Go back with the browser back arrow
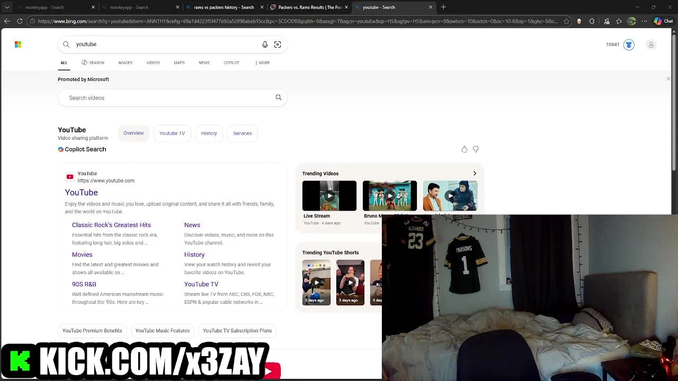The height and width of the screenshot is (381, 678). tap(7, 21)
